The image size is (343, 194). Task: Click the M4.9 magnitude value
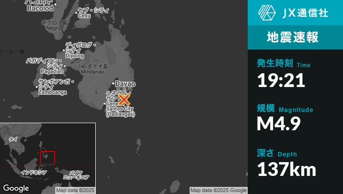tap(279, 124)
